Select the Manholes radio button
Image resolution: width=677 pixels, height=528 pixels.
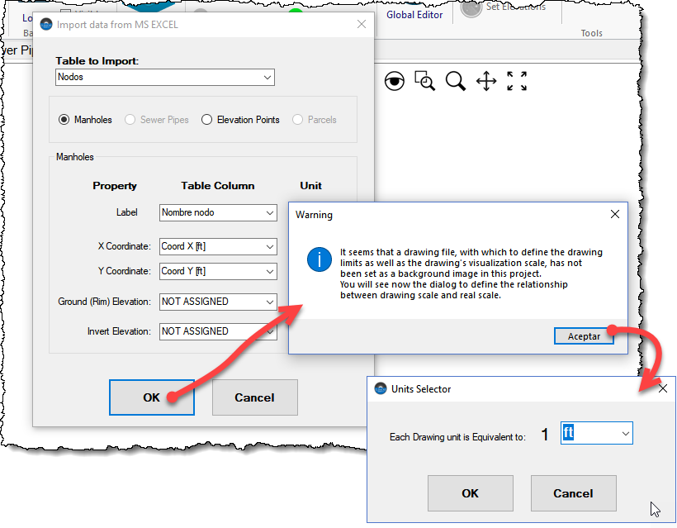click(64, 120)
